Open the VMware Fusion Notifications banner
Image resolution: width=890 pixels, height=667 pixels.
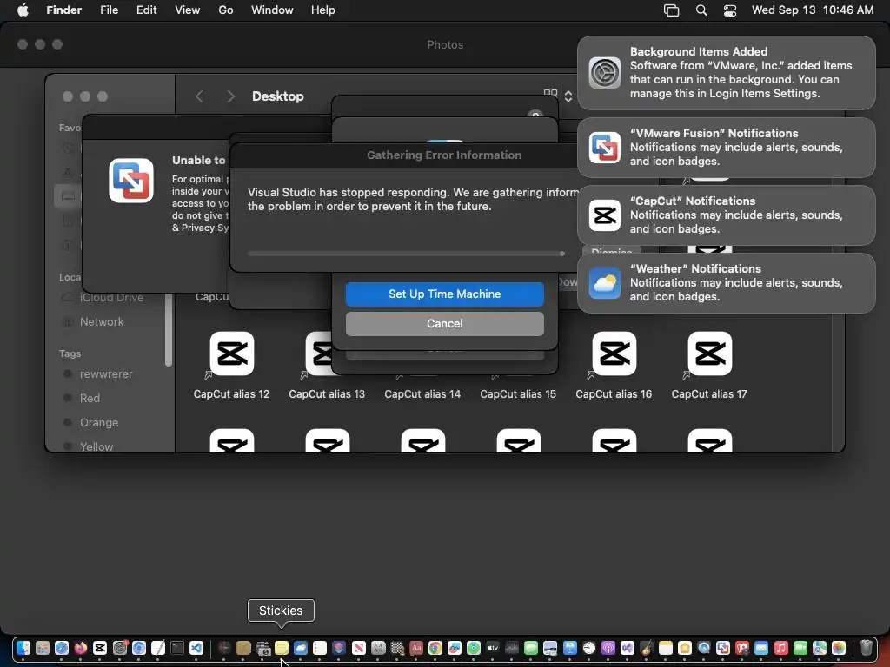click(x=726, y=148)
